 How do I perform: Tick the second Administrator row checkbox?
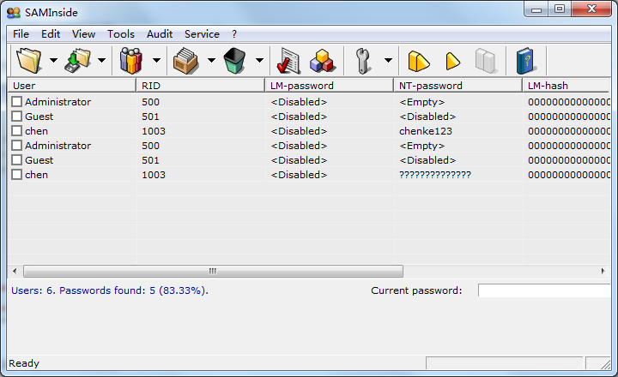tap(16, 145)
